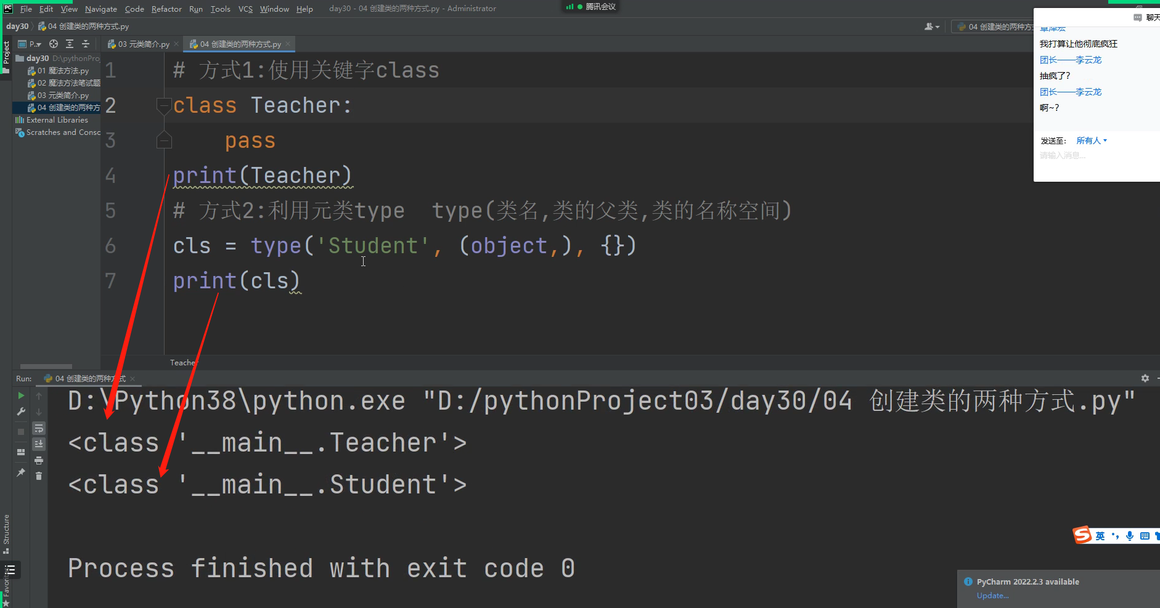Open the 所有人 recipient dropdown in chat

(1092, 140)
